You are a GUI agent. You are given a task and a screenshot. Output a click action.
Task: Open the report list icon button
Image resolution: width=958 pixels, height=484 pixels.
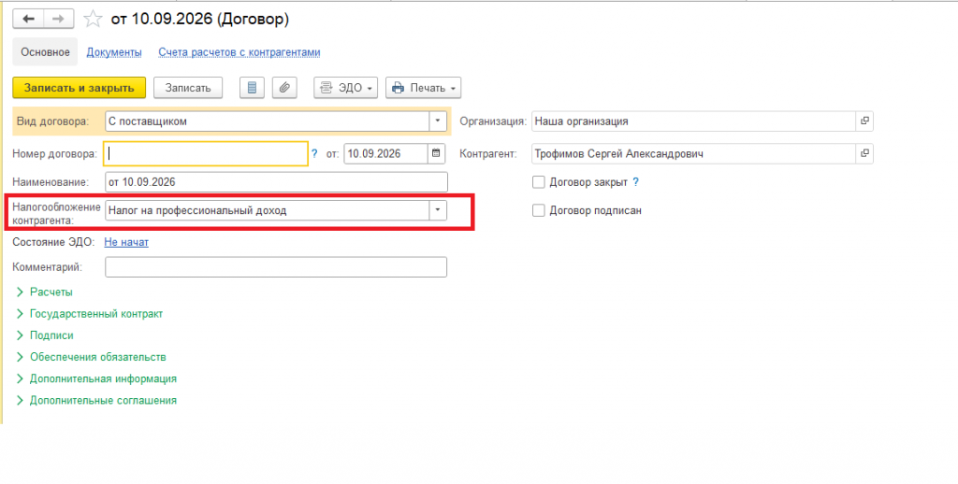[x=252, y=88]
